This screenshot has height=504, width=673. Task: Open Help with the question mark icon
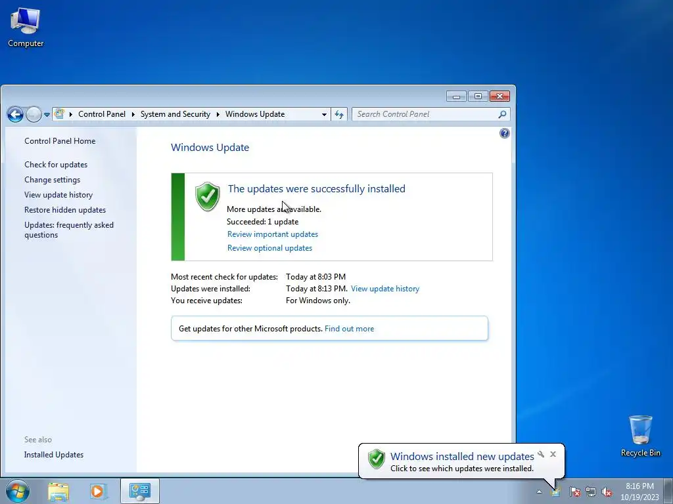coord(504,133)
